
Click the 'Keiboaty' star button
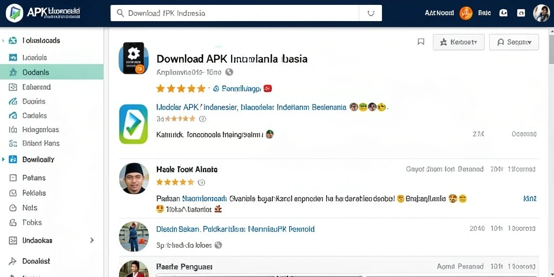tap(459, 42)
